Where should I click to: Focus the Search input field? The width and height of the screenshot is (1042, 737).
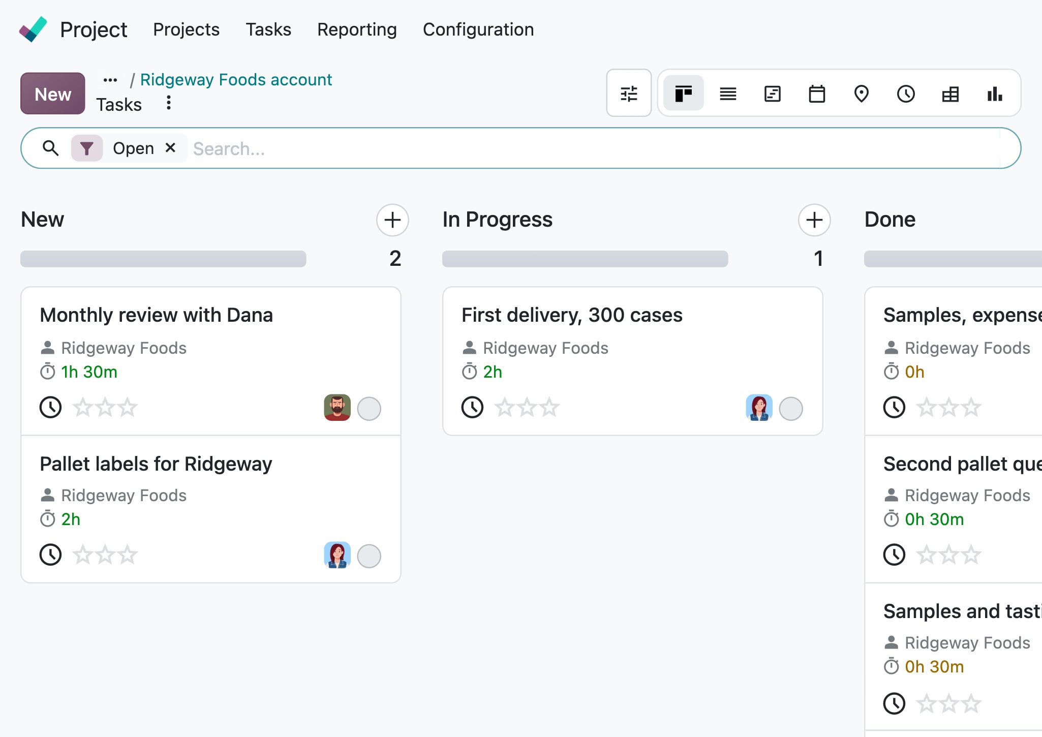tap(595, 148)
